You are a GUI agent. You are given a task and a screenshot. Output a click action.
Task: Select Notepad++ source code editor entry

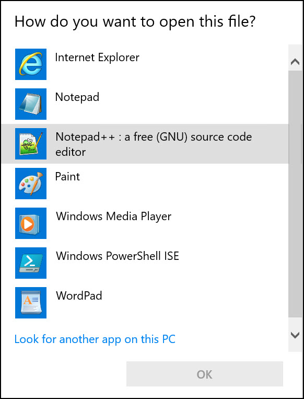(x=154, y=144)
